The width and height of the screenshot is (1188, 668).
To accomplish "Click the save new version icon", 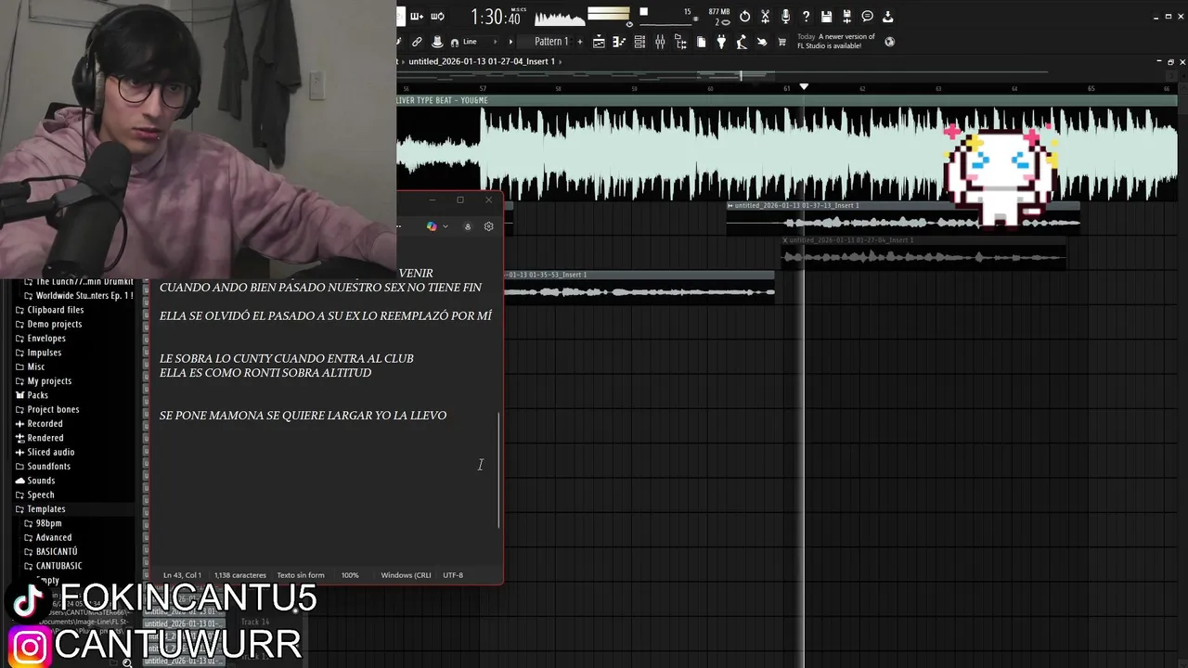I will coord(846,17).
